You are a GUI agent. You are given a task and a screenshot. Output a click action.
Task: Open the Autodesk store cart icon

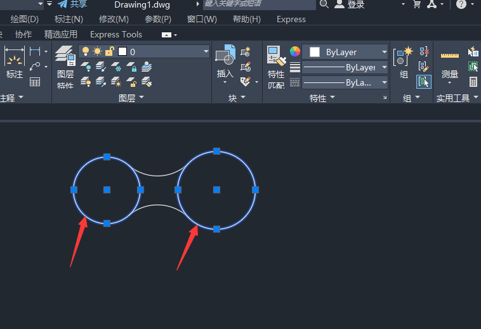(x=417, y=4)
